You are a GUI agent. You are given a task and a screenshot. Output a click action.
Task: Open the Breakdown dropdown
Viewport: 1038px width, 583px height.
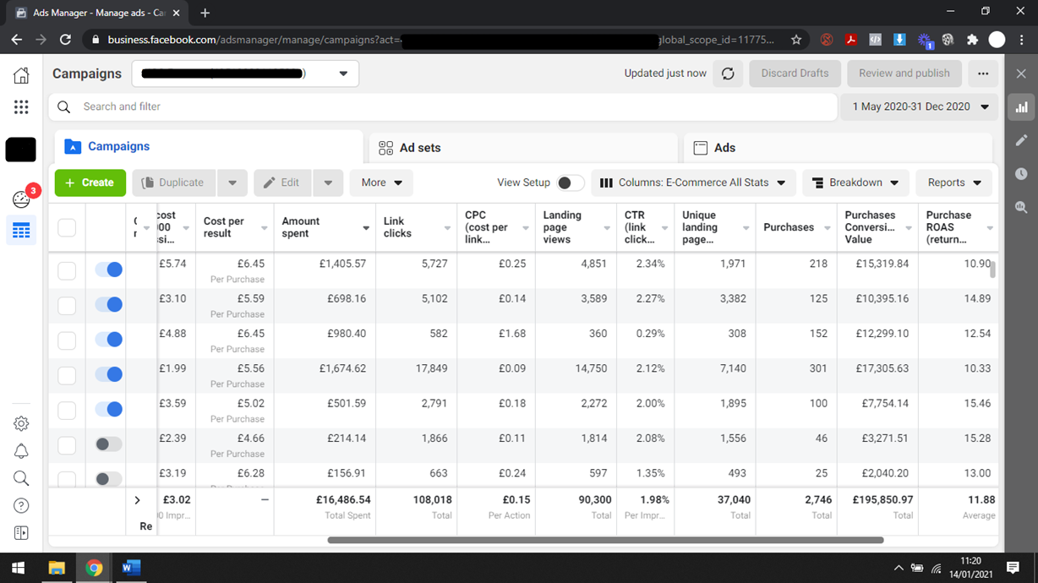pyautogui.click(x=855, y=183)
